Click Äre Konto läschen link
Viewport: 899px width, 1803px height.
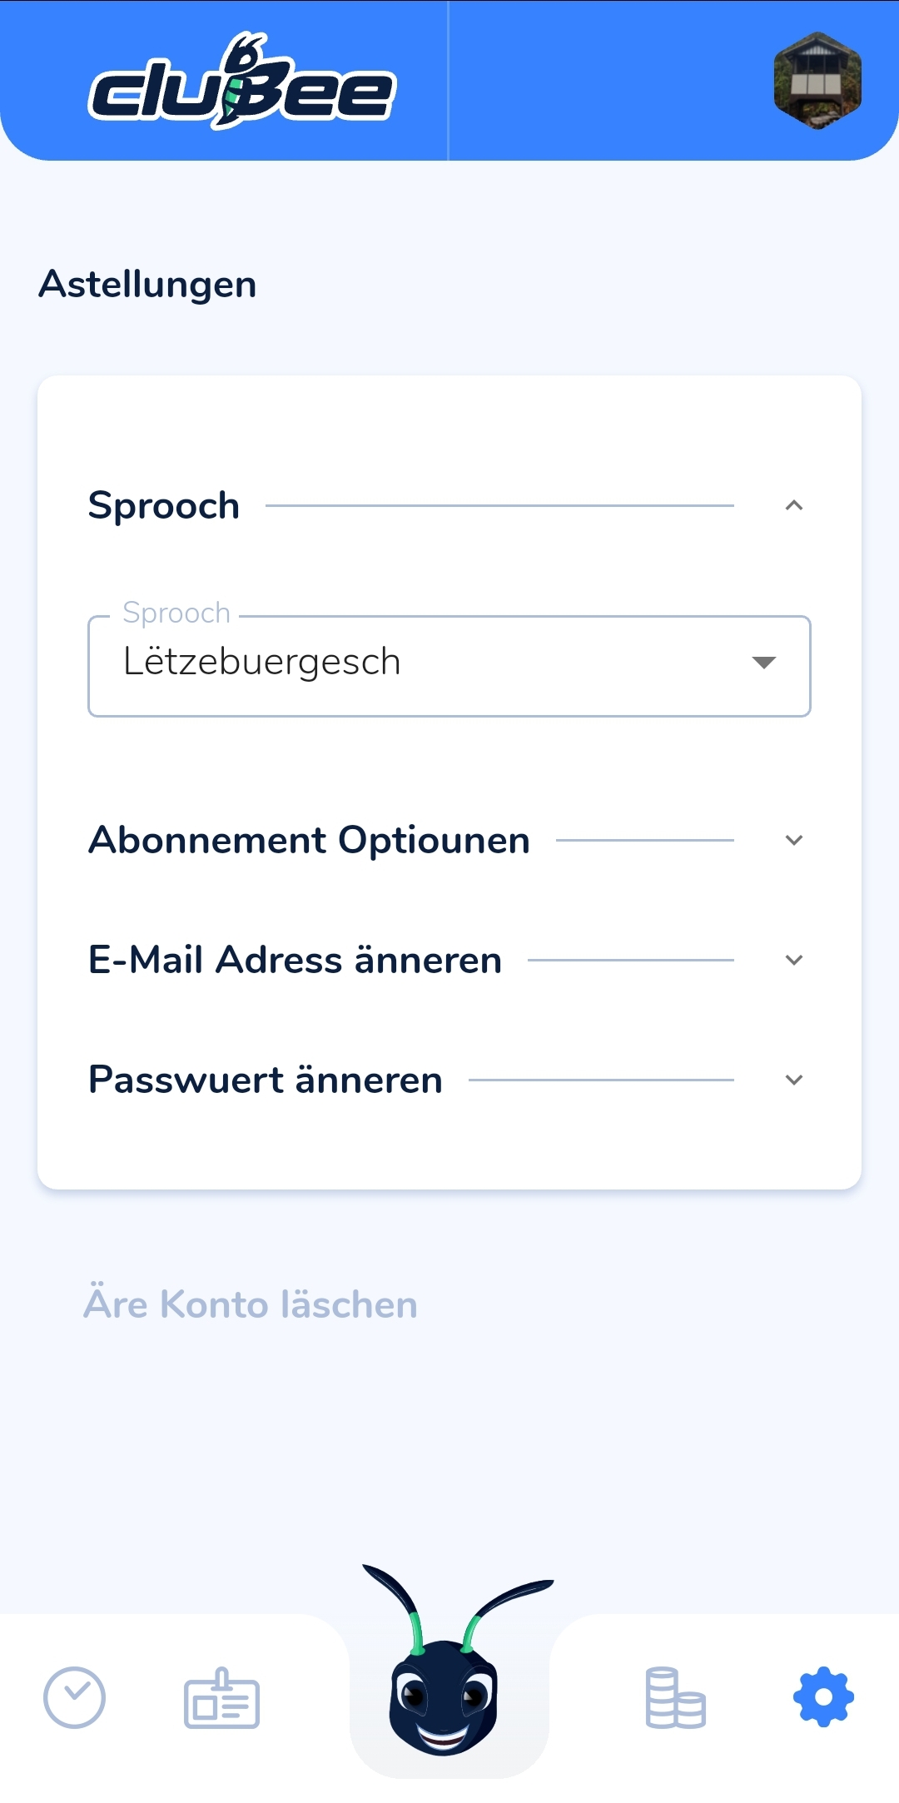click(x=251, y=1304)
